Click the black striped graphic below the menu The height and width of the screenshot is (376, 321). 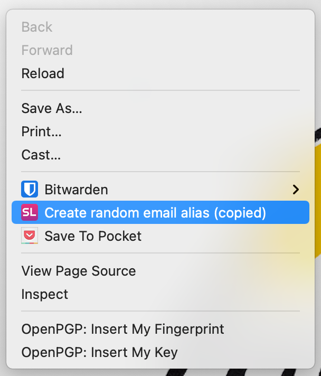tap(230, 372)
